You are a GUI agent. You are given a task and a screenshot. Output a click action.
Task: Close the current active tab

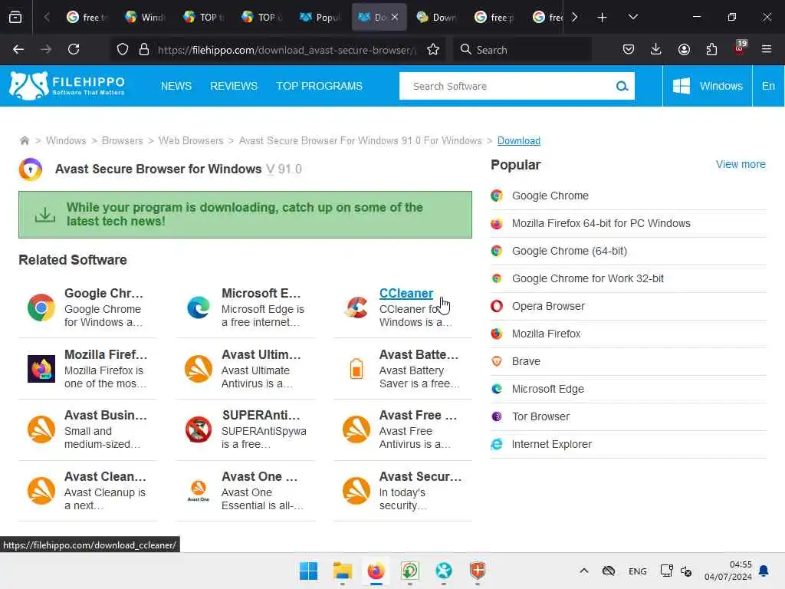coord(395,17)
